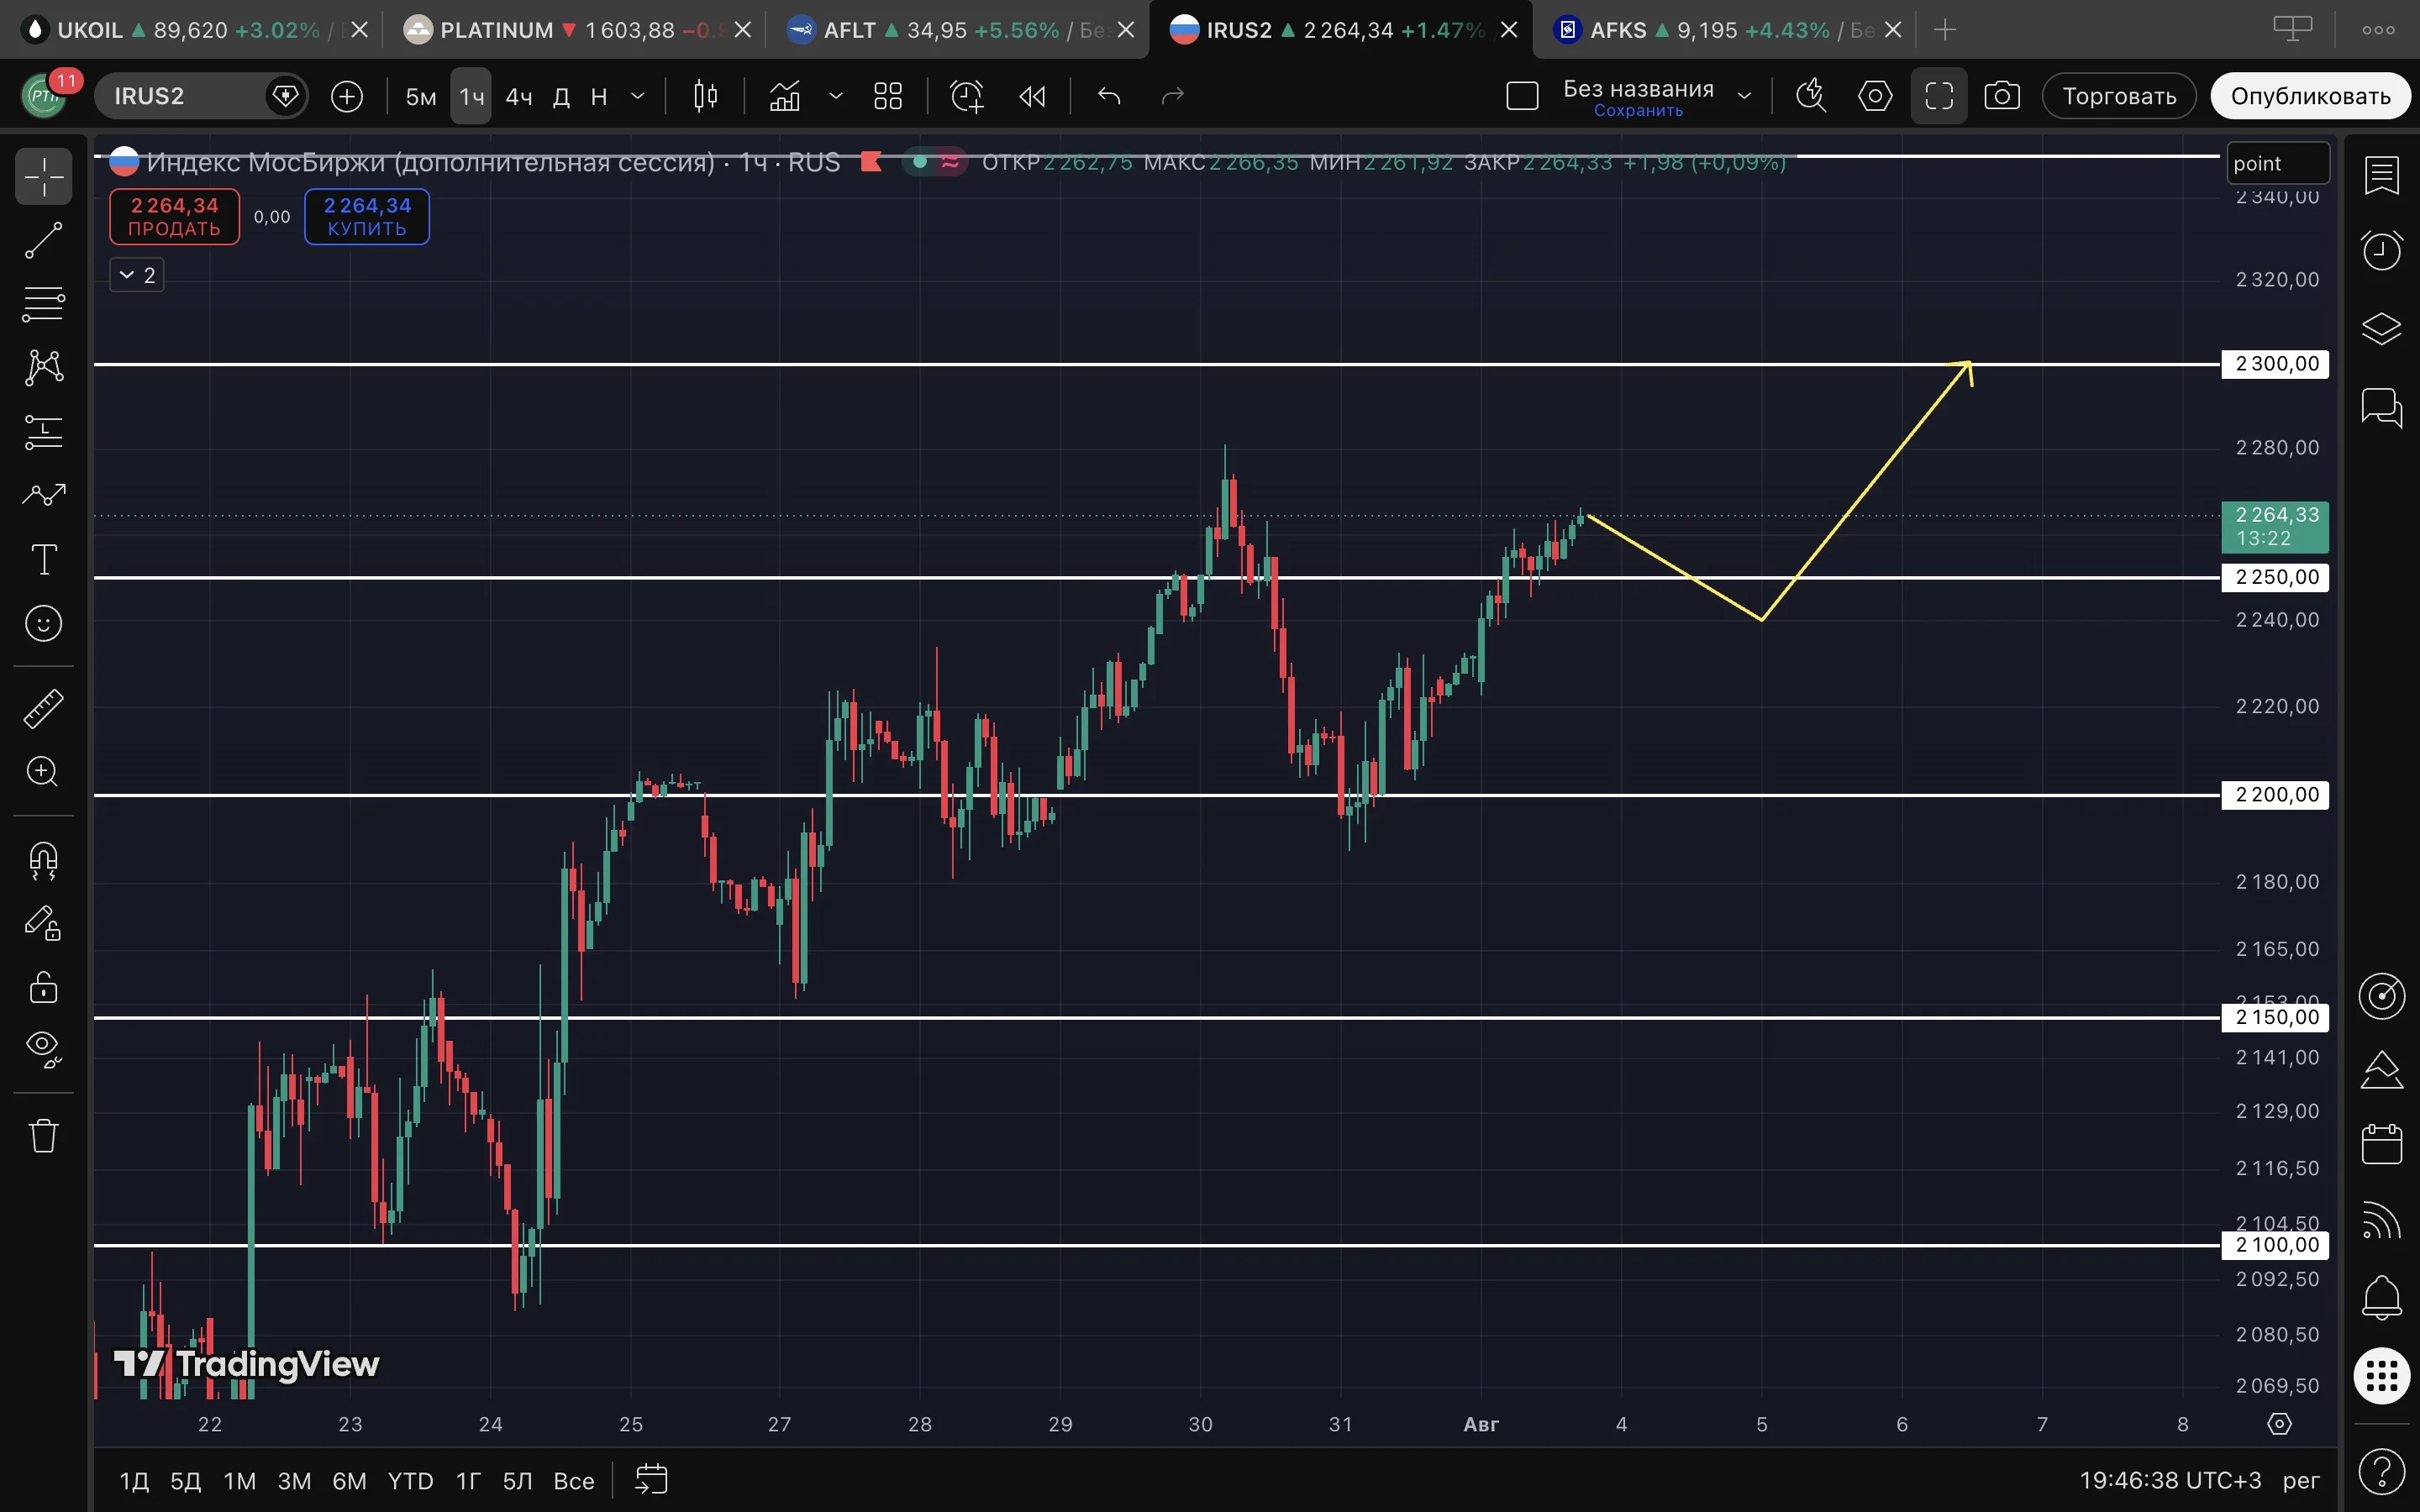The height and width of the screenshot is (1512, 2420).
Task: Select the text annotation tool
Action: (43, 560)
